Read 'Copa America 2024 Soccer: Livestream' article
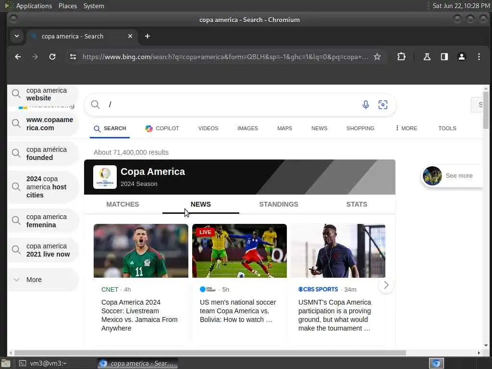Viewport: 492px width, 369px height. click(x=139, y=315)
